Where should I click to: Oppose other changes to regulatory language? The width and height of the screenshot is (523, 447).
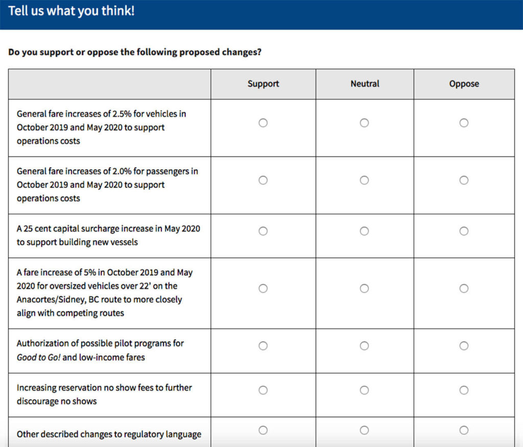point(464,430)
